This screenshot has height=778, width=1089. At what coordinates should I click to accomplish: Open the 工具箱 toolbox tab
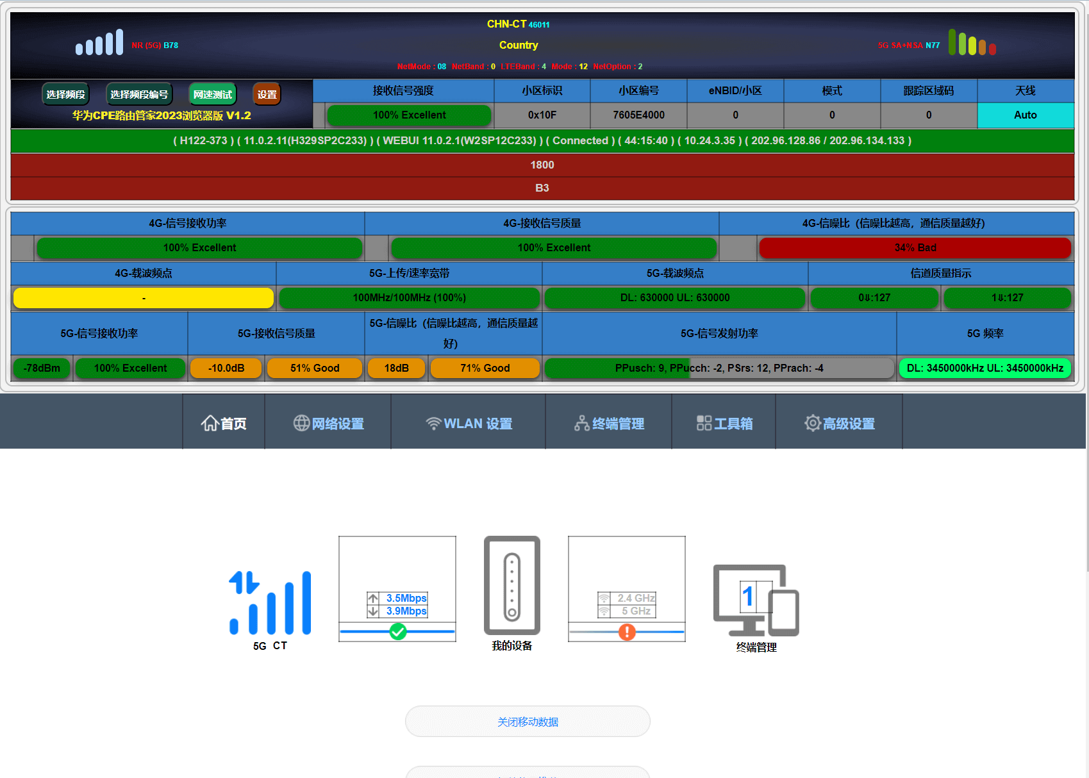click(x=724, y=423)
